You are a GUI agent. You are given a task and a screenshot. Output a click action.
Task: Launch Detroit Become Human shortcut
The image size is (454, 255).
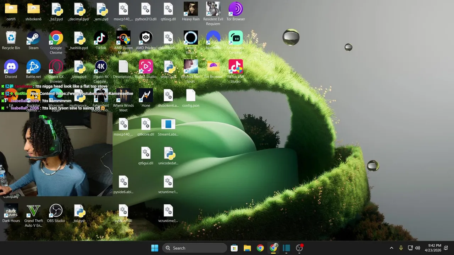pos(191,43)
